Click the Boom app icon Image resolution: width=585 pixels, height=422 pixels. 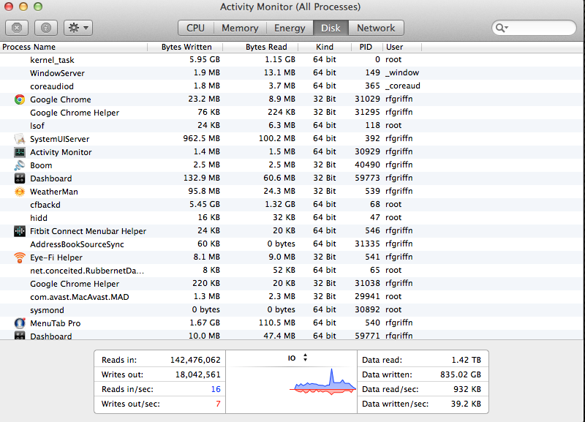click(20, 165)
